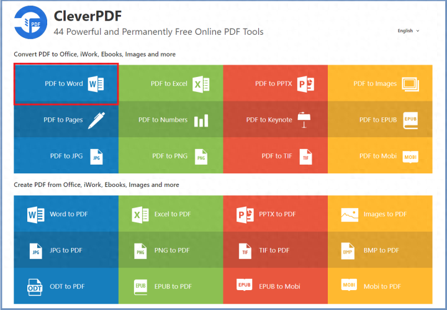
Task: Choose the Images to PDF converter
Action: (x=380, y=214)
